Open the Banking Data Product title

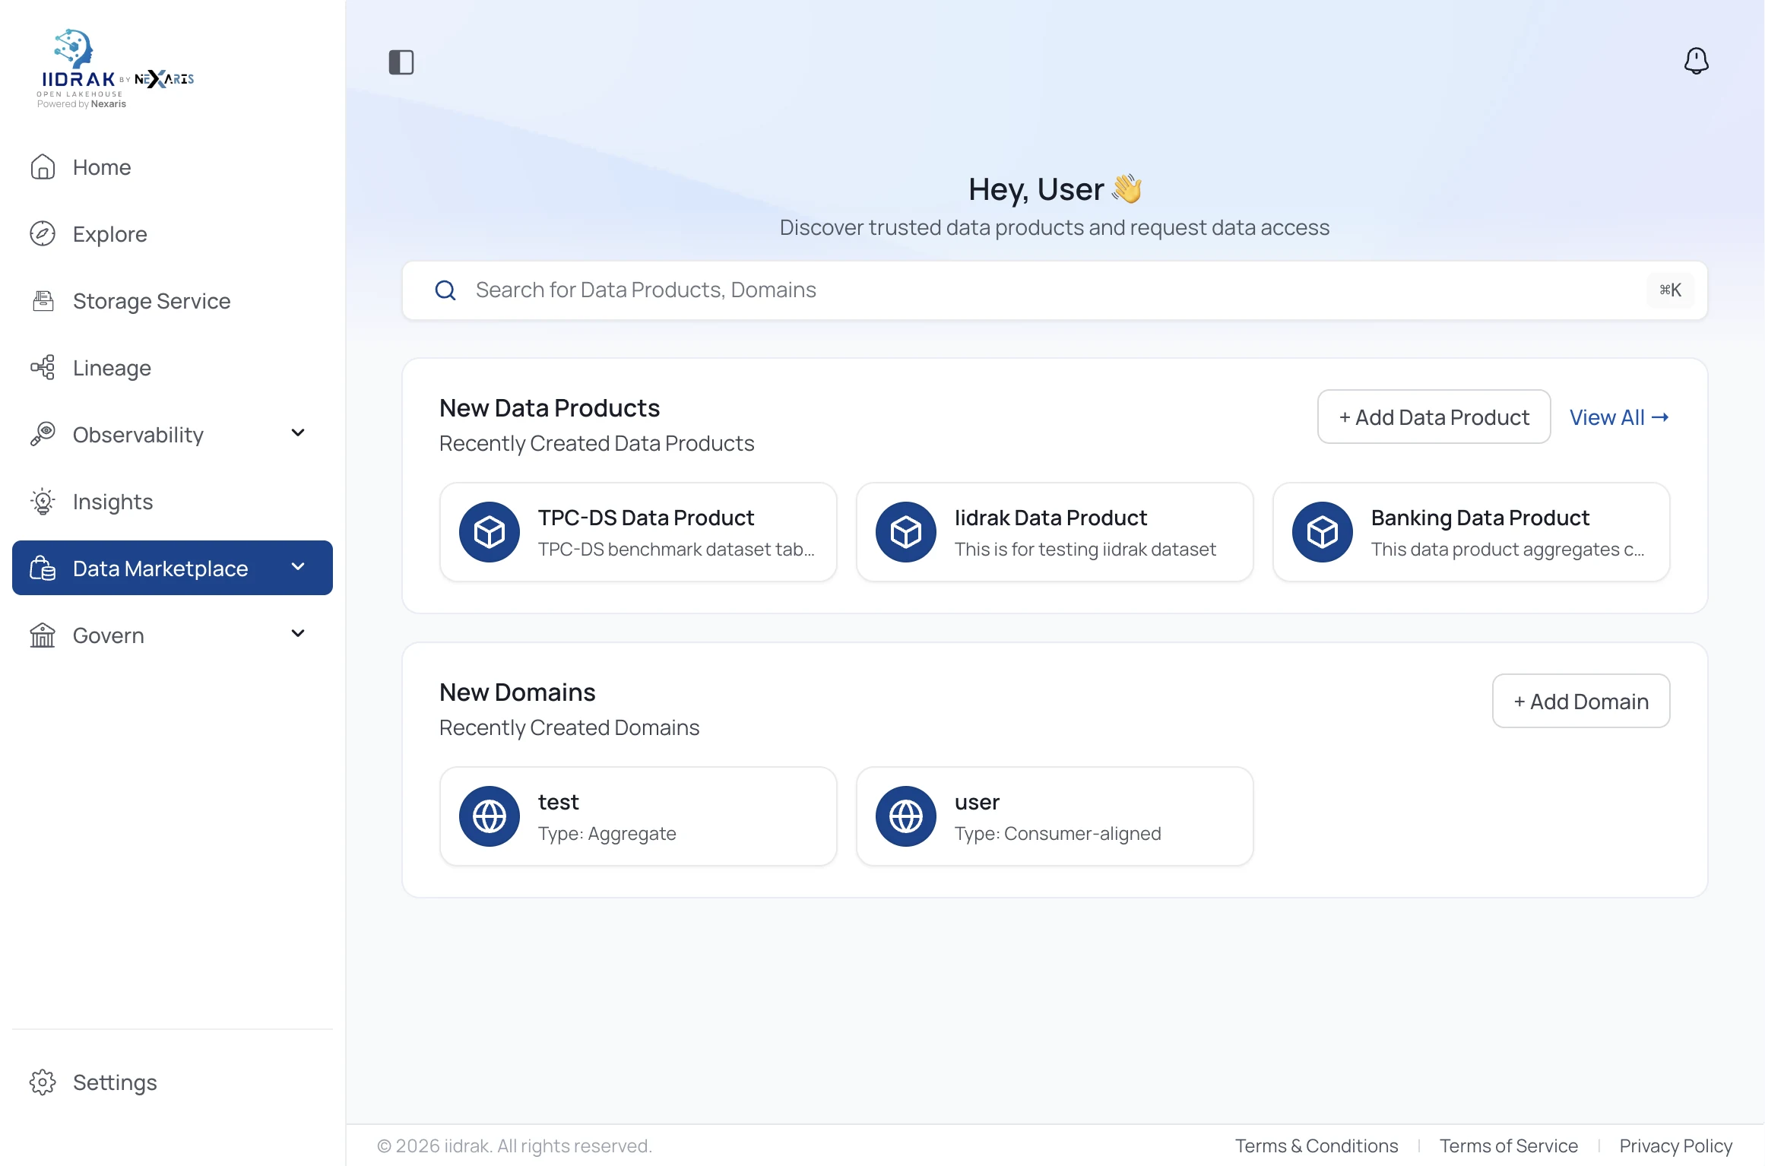pyautogui.click(x=1480, y=518)
